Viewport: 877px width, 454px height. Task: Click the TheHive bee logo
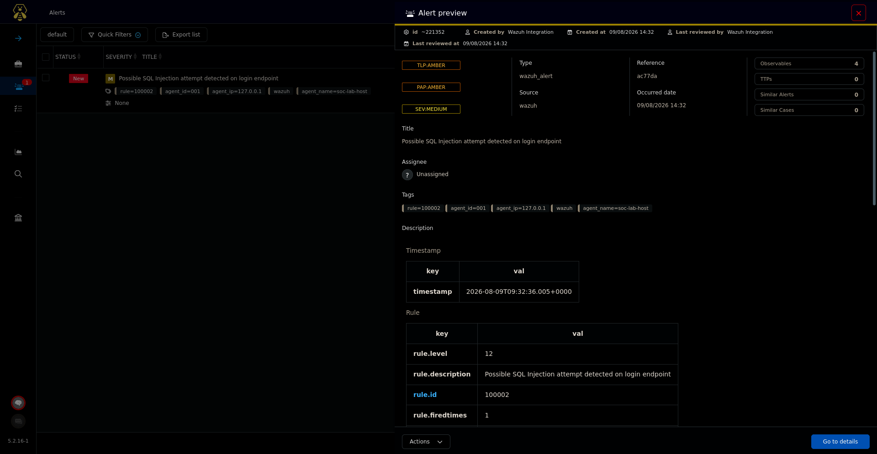tap(20, 12)
